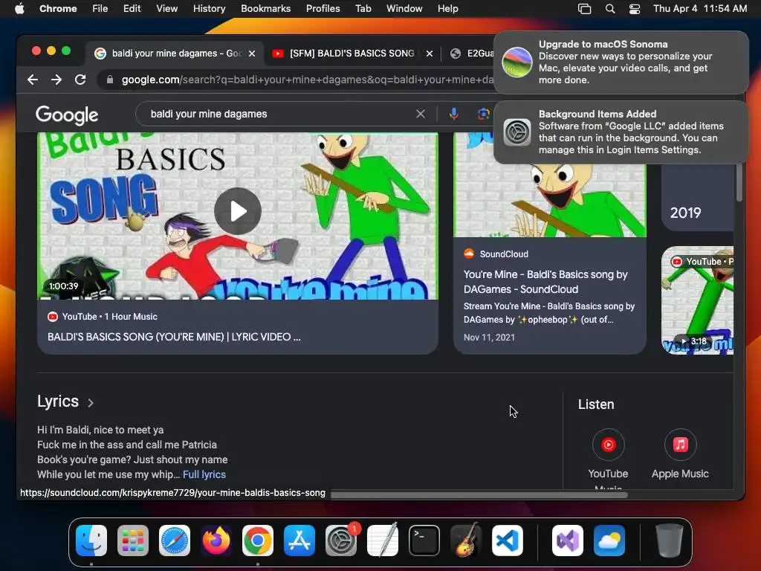
Task: Open System Settings in the Dock
Action: click(x=341, y=541)
